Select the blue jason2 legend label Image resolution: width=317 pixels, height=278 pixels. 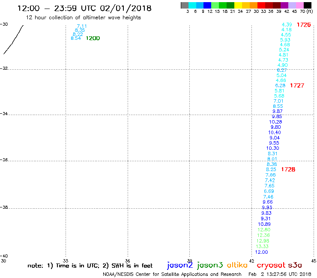[x=180, y=265]
